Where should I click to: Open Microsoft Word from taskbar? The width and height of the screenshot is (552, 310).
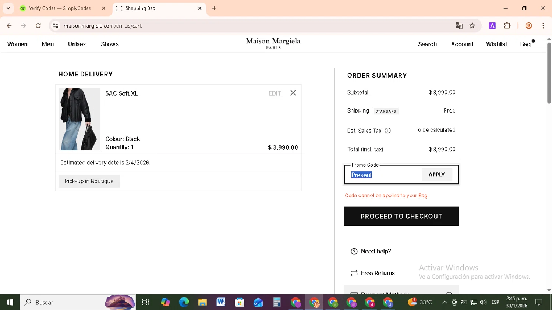[x=221, y=302]
